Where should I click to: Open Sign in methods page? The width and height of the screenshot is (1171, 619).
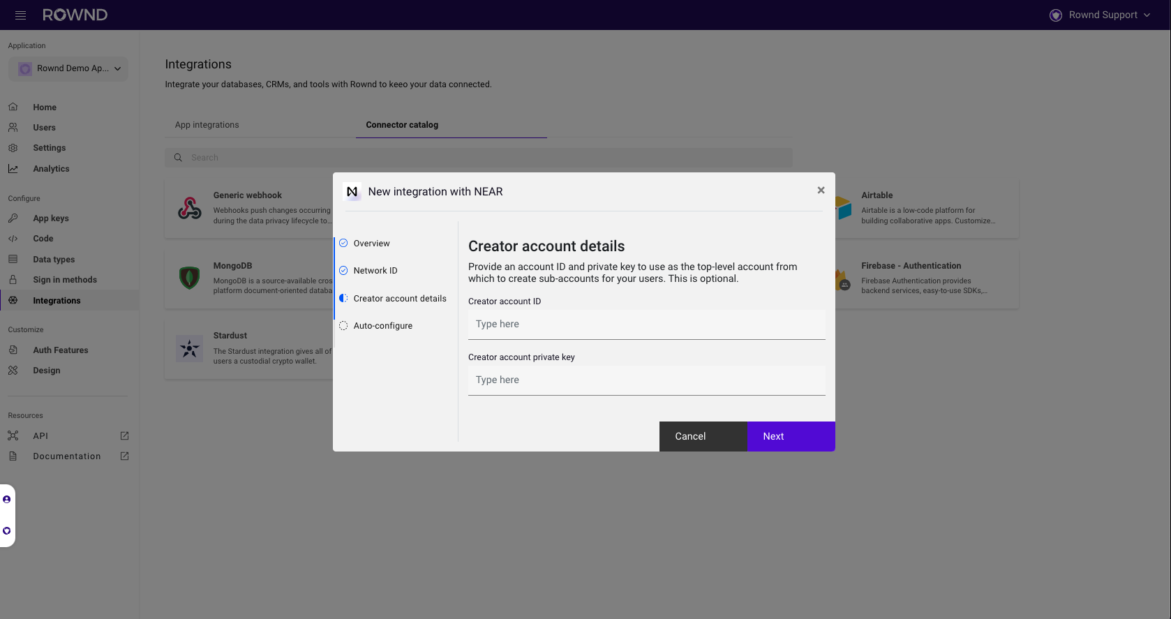65,280
